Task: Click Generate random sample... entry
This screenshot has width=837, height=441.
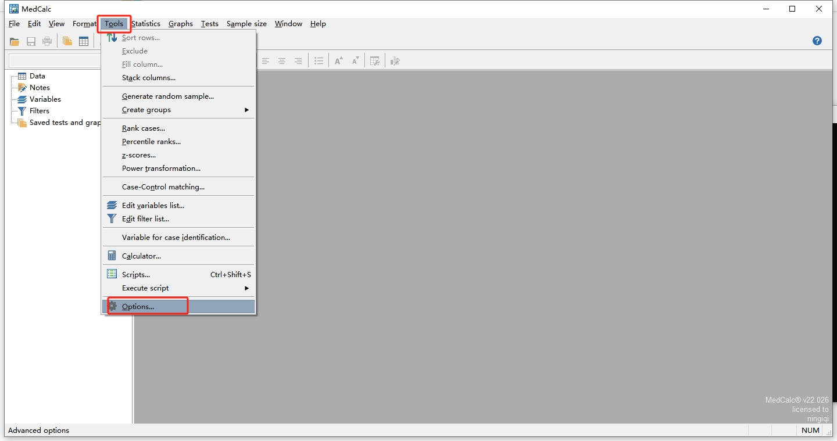Action: click(x=168, y=96)
